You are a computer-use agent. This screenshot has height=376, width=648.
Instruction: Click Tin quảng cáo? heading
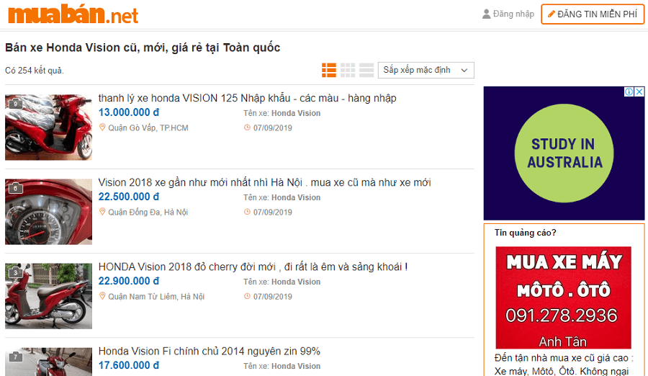(x=526, y=233)
